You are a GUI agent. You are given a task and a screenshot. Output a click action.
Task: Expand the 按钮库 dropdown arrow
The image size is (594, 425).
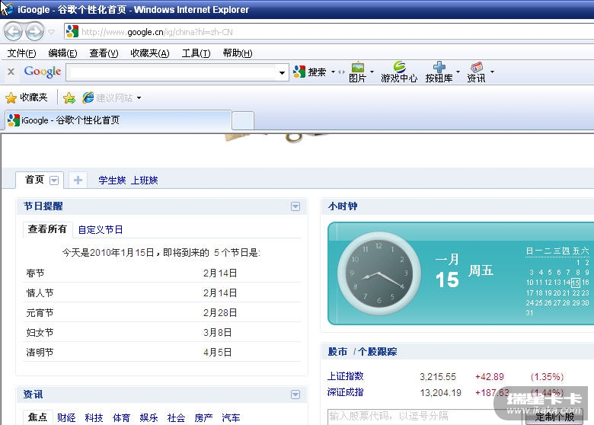coord(458,72)
